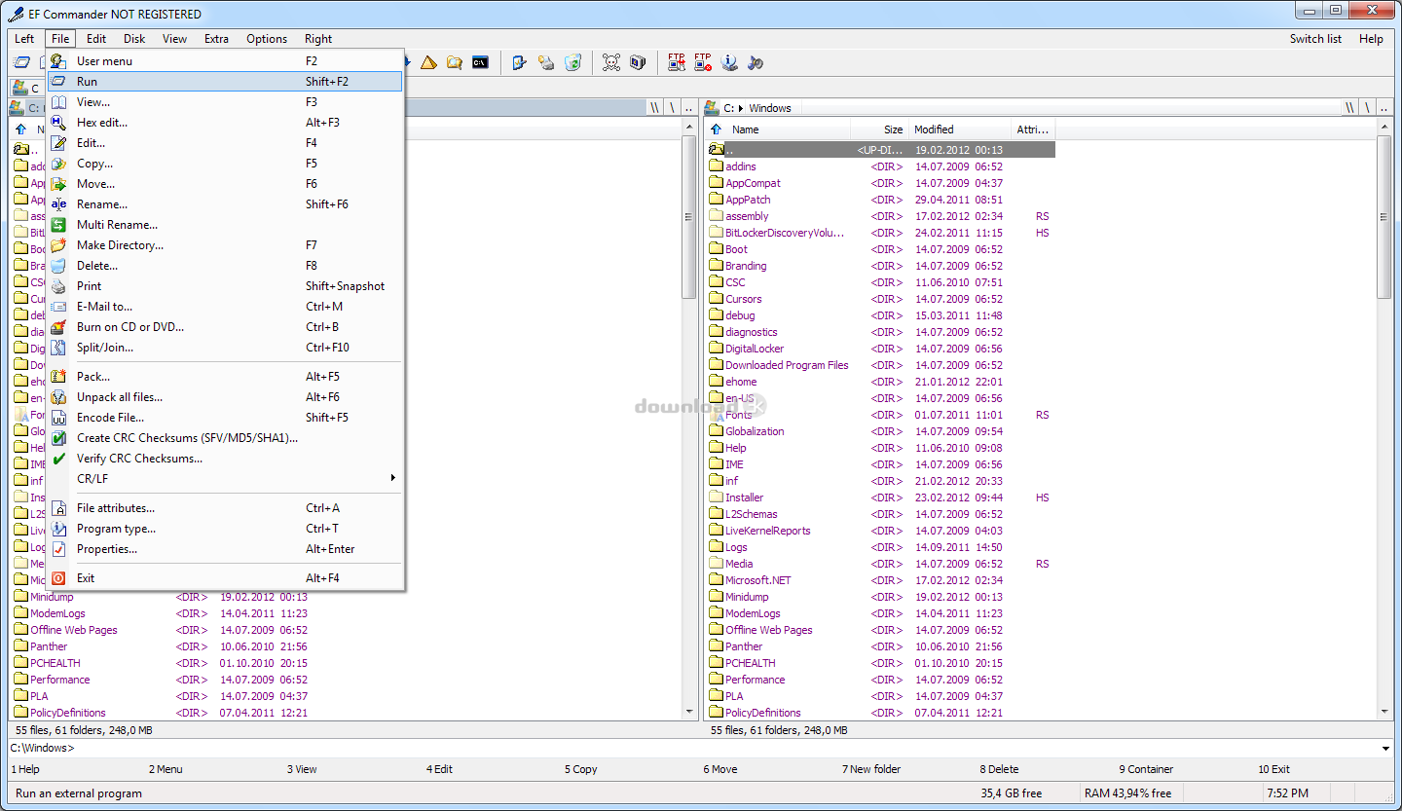Click the 5 Copy function key button
Viewport: 1402px width, 811px height.
tap(580, 769)
